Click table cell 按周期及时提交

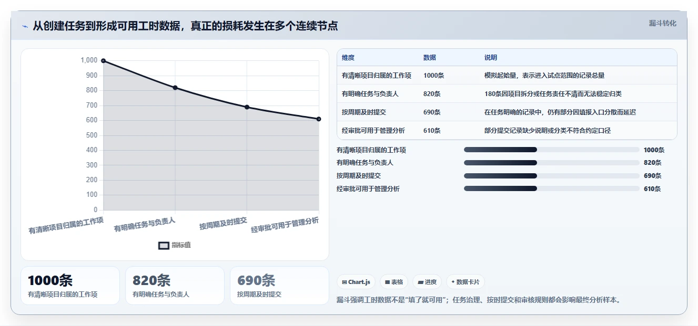(364, 112)
